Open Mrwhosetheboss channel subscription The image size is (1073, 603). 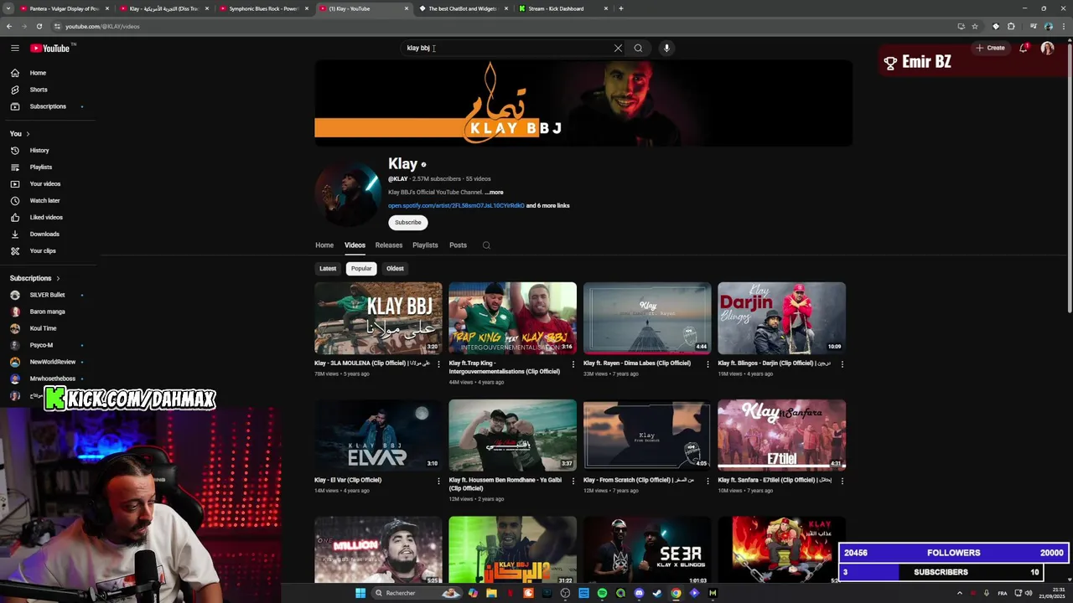point(49,379)
